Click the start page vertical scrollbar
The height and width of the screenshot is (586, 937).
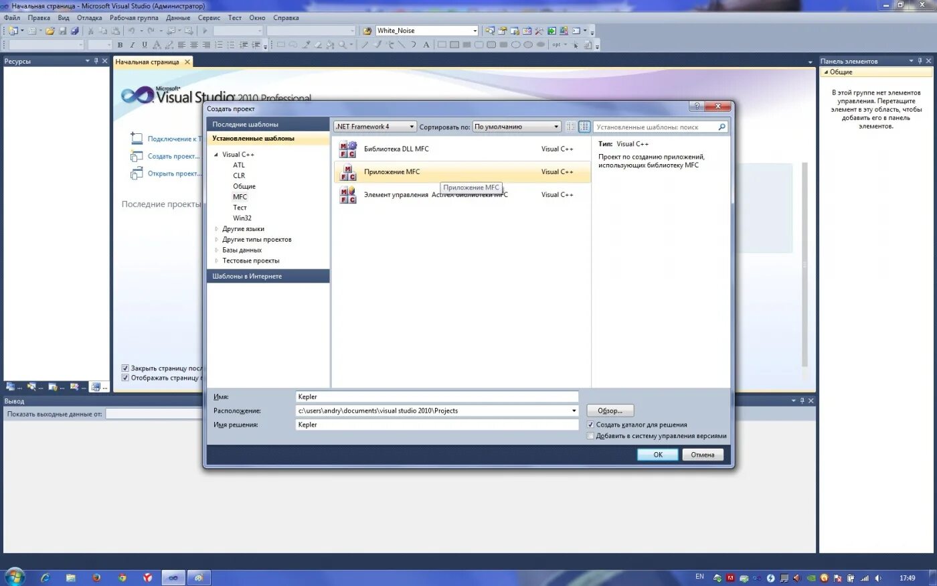pos(804,265)
